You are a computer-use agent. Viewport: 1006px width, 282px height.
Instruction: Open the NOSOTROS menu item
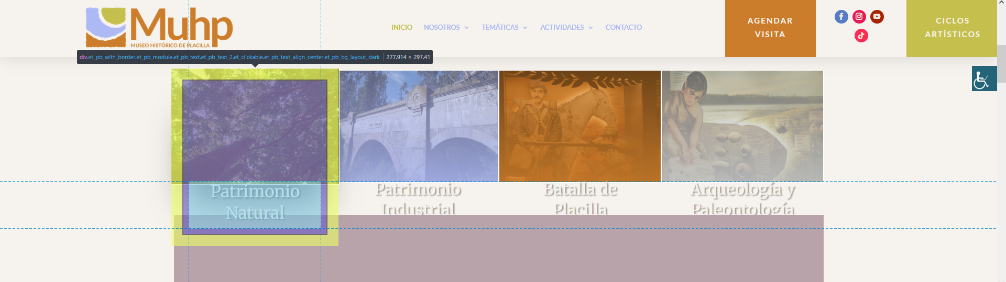point(442,27)
